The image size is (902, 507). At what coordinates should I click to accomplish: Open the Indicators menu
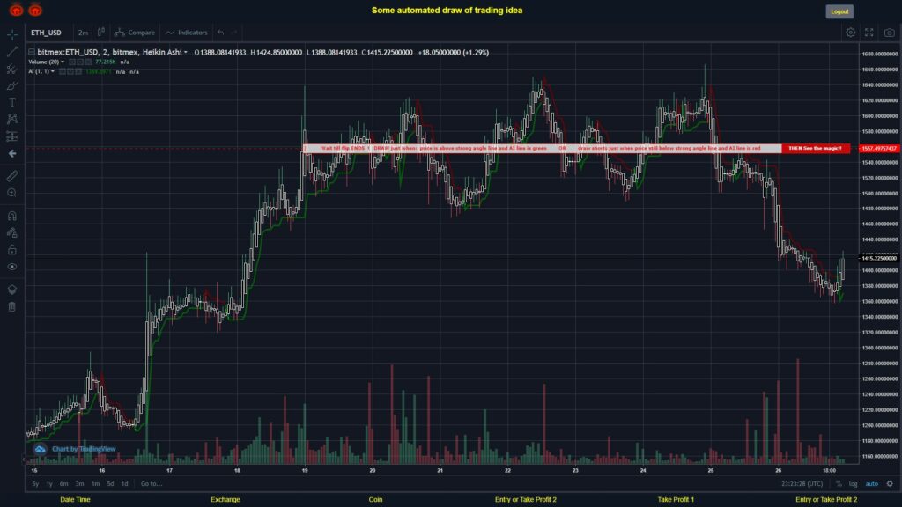187,33
